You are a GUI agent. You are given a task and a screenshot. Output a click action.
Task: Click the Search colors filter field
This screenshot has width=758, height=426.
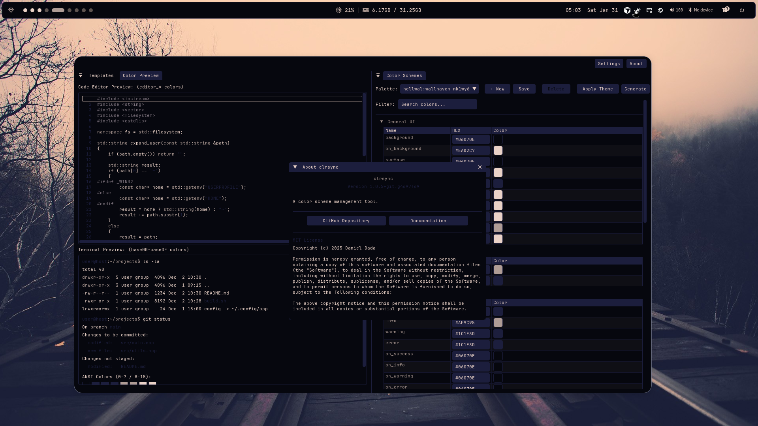(437, 104)
